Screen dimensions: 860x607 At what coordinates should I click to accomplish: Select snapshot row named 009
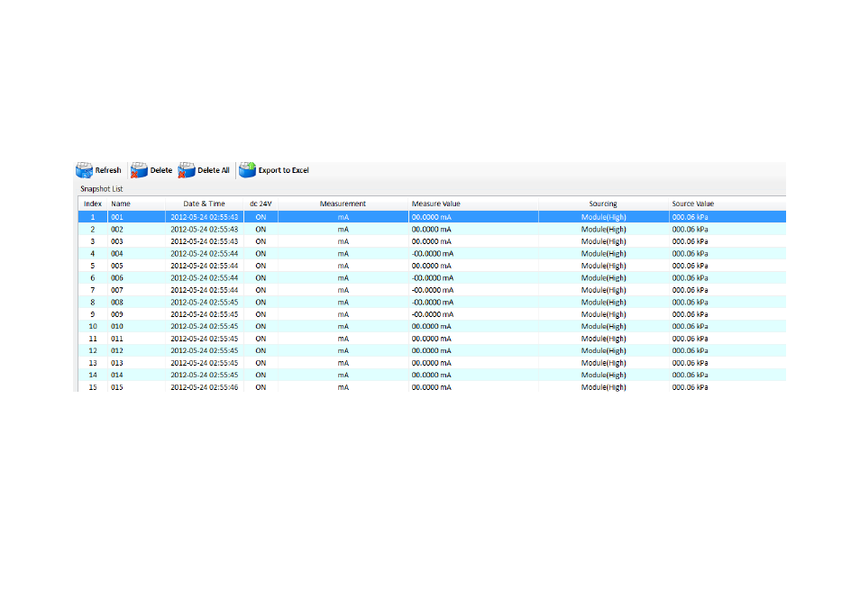click(x=432, y=314)
